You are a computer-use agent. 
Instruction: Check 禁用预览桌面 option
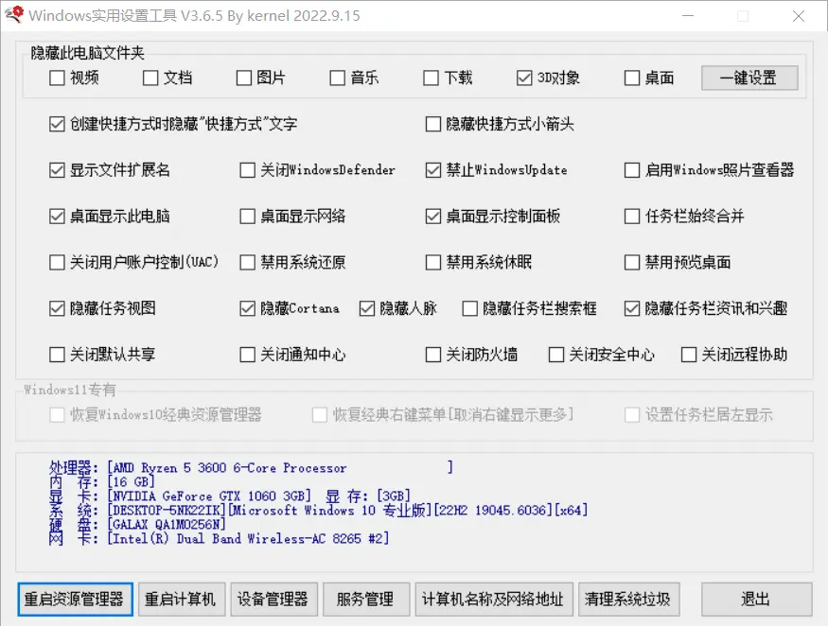click(x=632, y=262)
